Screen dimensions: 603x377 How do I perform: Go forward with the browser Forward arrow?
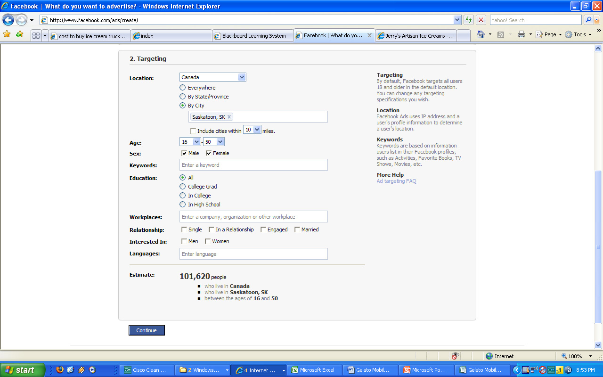[x=21, y=20]
